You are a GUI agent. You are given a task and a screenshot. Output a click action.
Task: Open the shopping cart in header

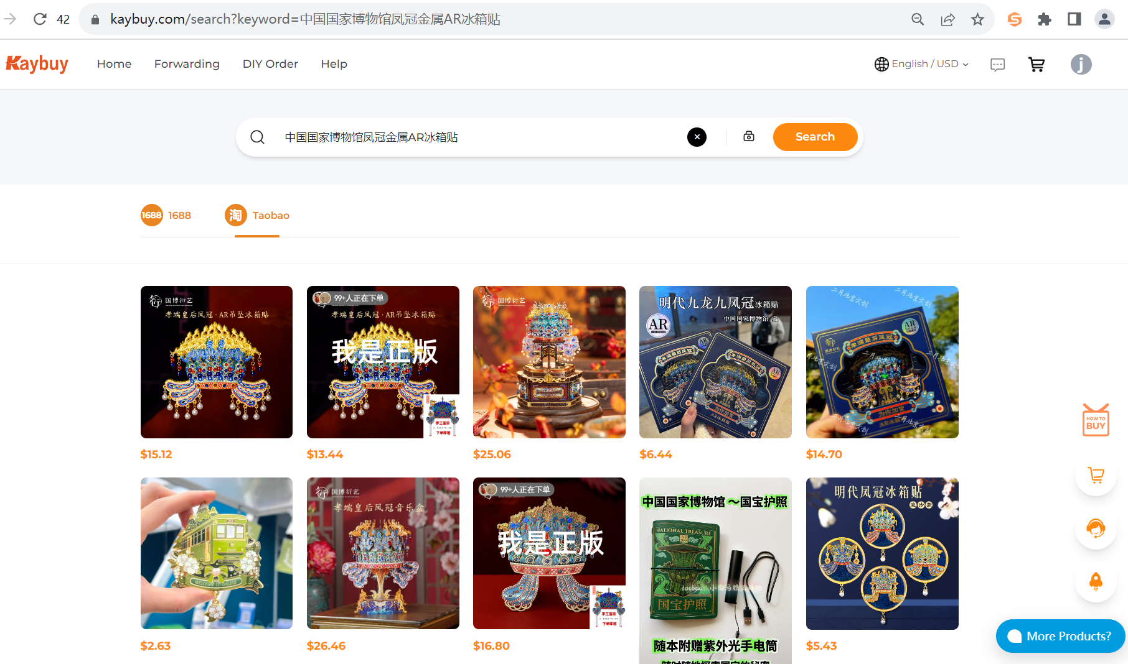point(1036,64)
